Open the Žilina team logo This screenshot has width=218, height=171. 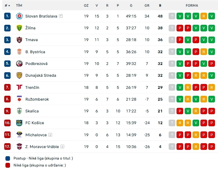(x=19, y=28)
